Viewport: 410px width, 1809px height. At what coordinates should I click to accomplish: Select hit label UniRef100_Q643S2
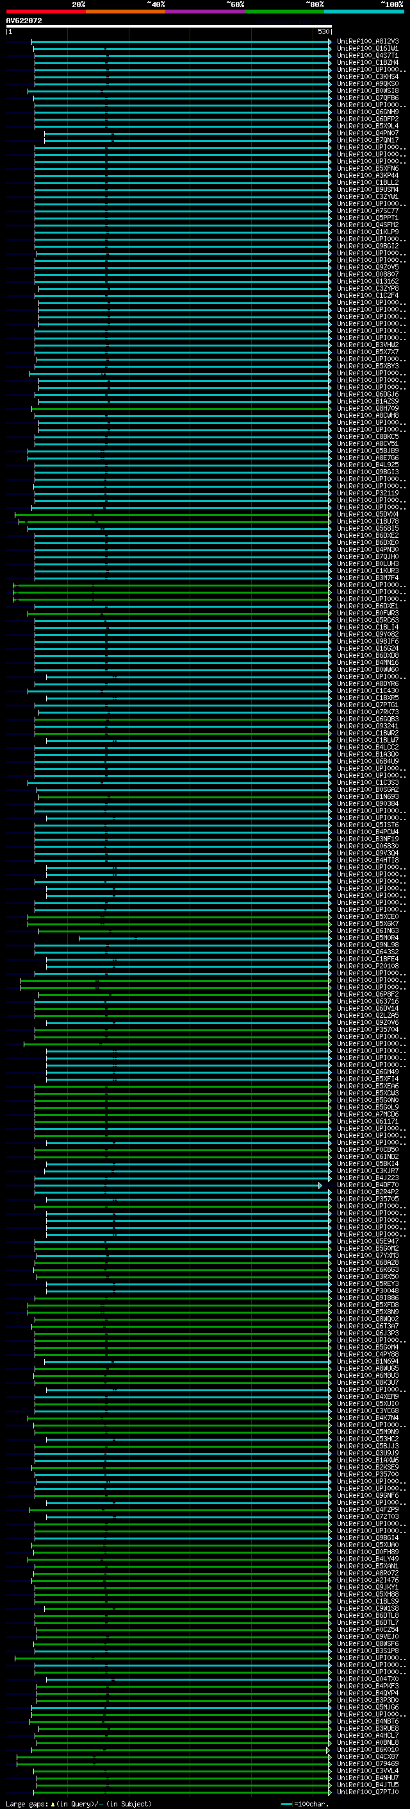367,952
